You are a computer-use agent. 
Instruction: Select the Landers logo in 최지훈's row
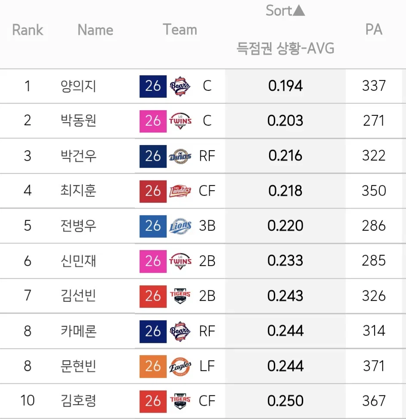tap(180, 191)
